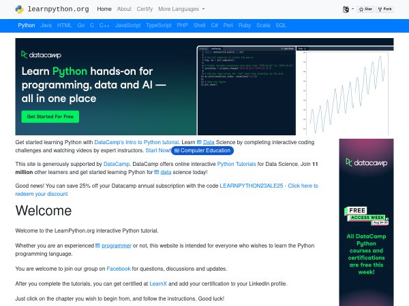This screenshot has width=409, height=306.
Task: Select the Java language tab
Action: pos(46,26)
